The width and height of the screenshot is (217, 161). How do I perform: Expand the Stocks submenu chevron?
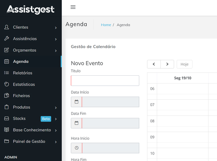click(x=56, y=119)
